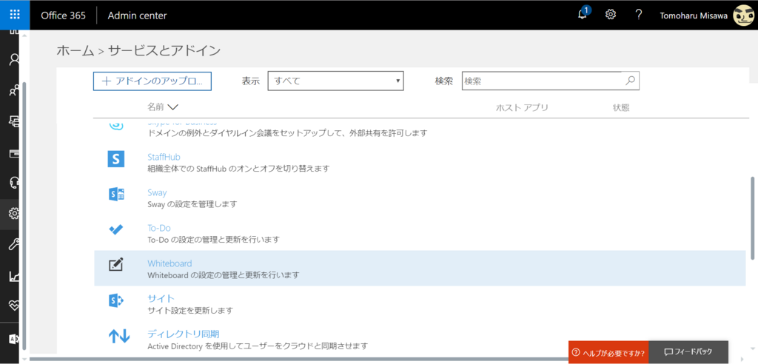
Task: Click the StaffHub app icon
Action: pyautogui.click(x=116, y=158)
